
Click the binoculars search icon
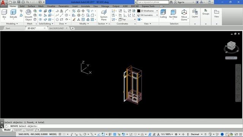point(171,2)
